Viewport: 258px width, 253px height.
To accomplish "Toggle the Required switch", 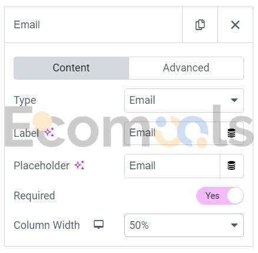I will (220, 196).
